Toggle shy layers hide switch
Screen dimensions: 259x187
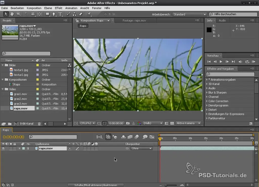point(123,137)
